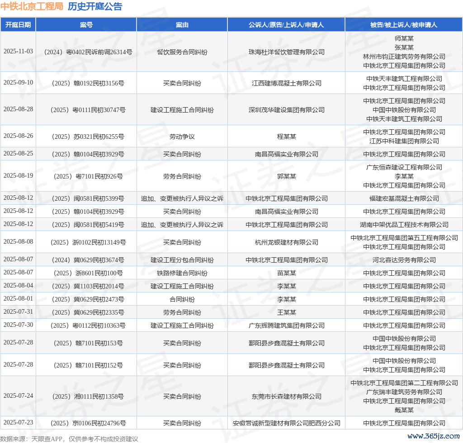Click plaintiff 杭州龙银建材有限公司

(x=286, y=242)
